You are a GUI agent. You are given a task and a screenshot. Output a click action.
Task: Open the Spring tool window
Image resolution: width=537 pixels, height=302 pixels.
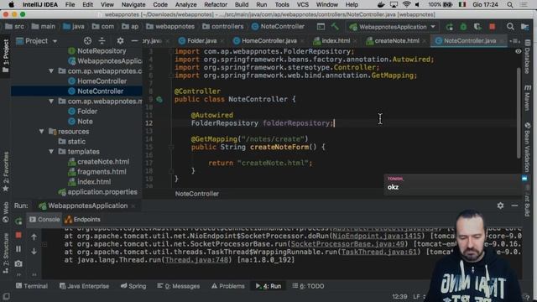133,286
